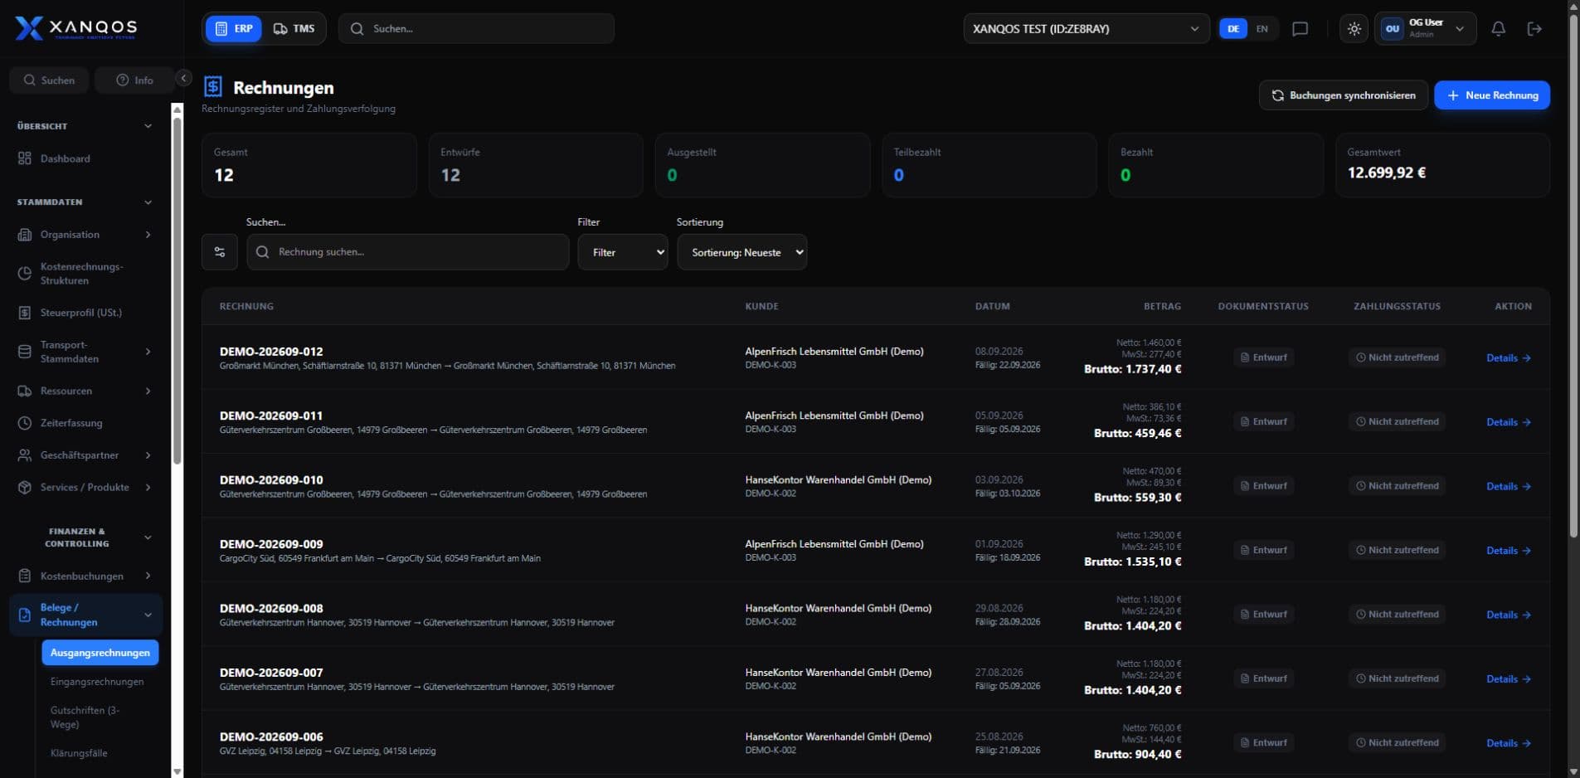Open the filter settings sliders icon

tap(220, 252)
